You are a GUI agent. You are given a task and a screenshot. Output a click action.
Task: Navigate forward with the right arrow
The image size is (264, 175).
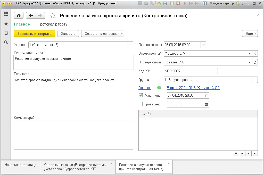pos(40,15)
